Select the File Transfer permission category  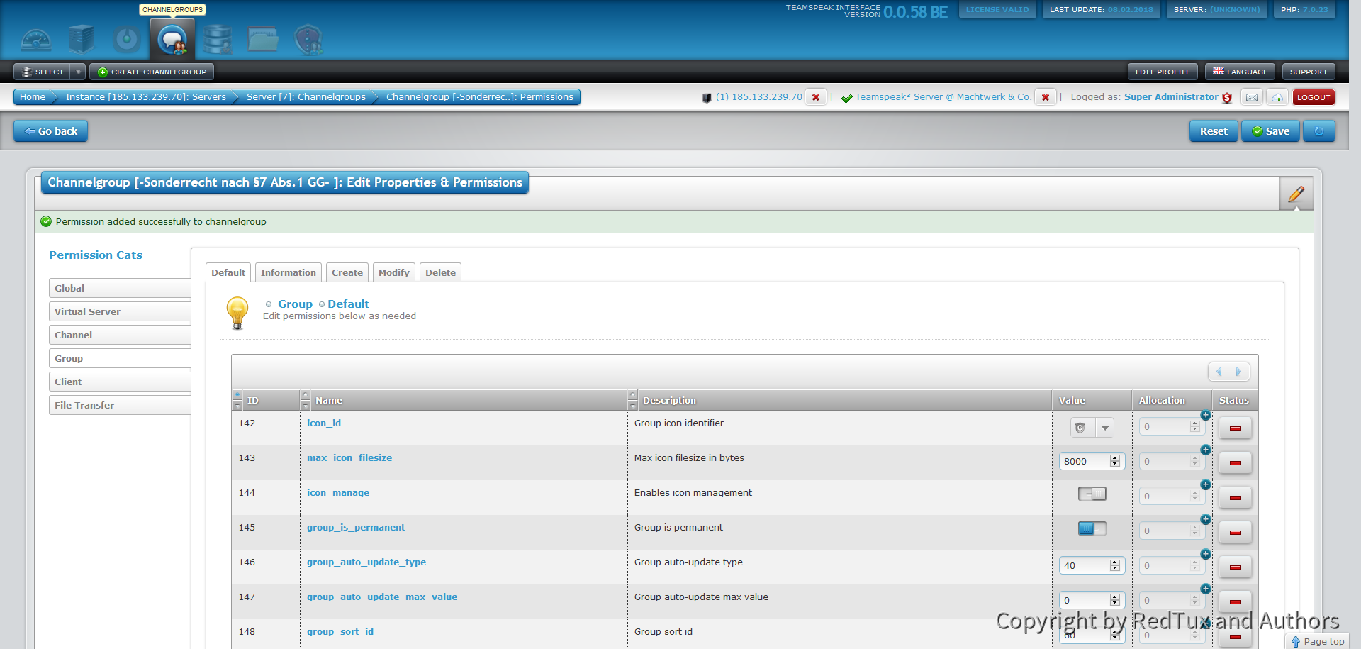coord(120,405)
